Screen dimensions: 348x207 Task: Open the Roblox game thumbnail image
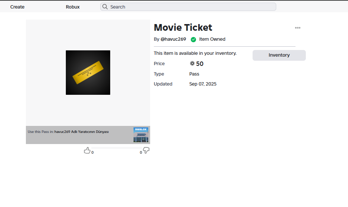click(x=141, y=135)
